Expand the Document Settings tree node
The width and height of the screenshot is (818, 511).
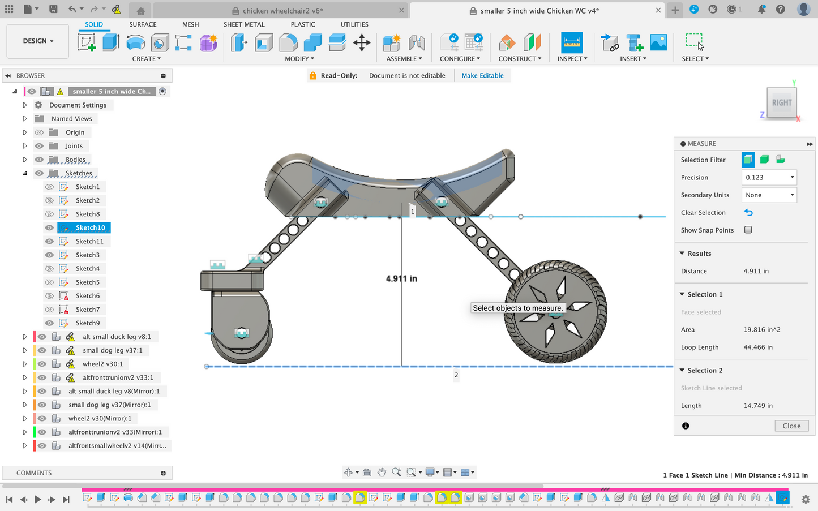point(25,105)
